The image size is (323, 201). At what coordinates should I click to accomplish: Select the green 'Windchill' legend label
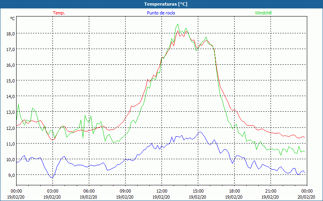coord(263,13)
